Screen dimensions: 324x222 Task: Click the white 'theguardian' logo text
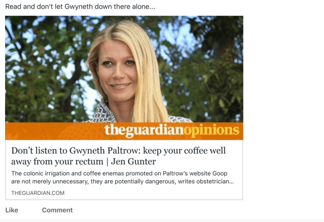(144, 130)
